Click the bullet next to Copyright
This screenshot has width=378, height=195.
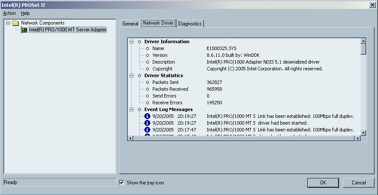pos(148,69)
